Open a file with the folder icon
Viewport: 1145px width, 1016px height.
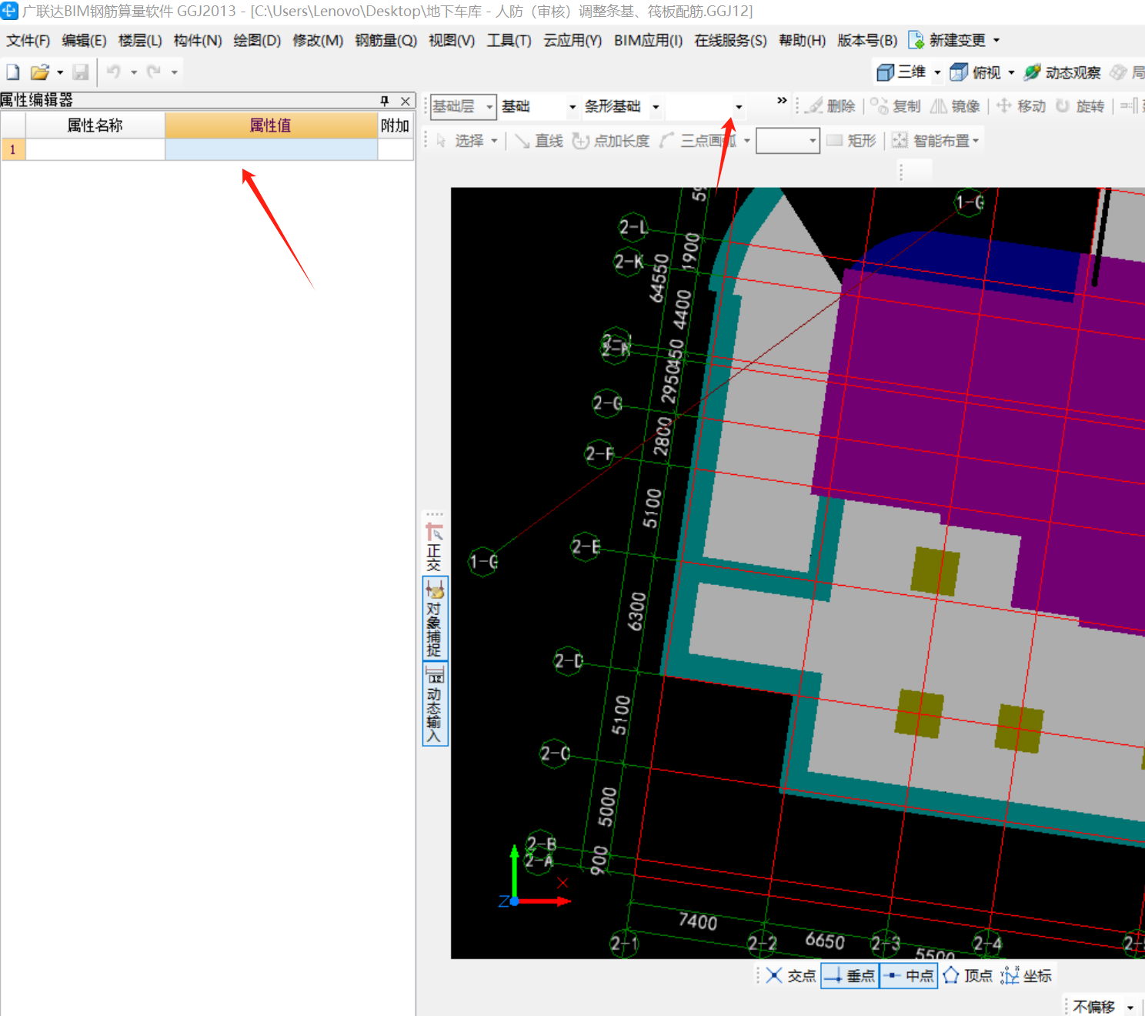click(x=39, y=72)
